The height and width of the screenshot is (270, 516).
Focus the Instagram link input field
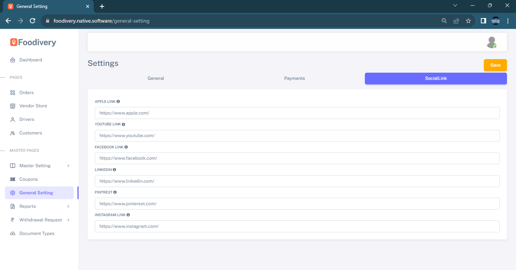click(x=297, y=226)
